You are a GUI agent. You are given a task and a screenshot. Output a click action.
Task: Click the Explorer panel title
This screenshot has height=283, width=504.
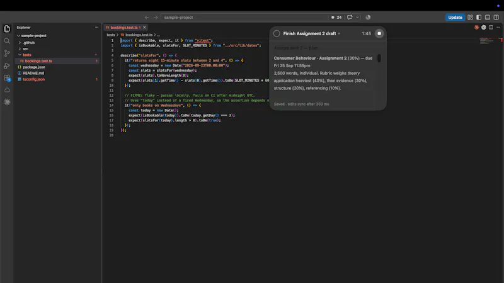[x=23, y=28]
